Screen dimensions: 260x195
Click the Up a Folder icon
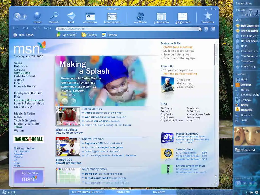tap(59, 35)
